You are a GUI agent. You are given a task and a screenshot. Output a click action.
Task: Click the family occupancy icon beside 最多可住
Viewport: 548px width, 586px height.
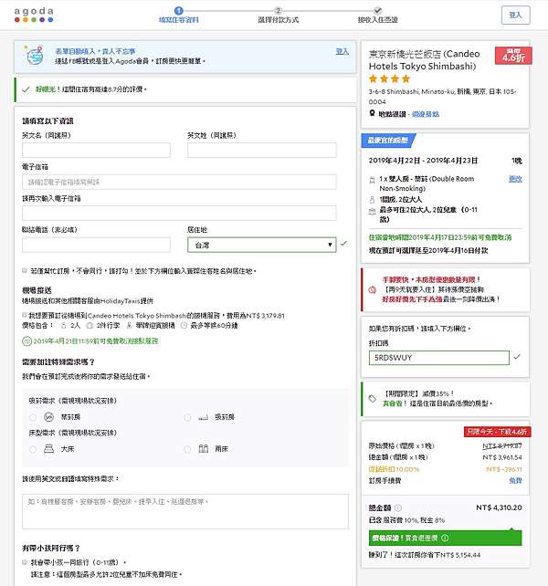pos(373,212)
